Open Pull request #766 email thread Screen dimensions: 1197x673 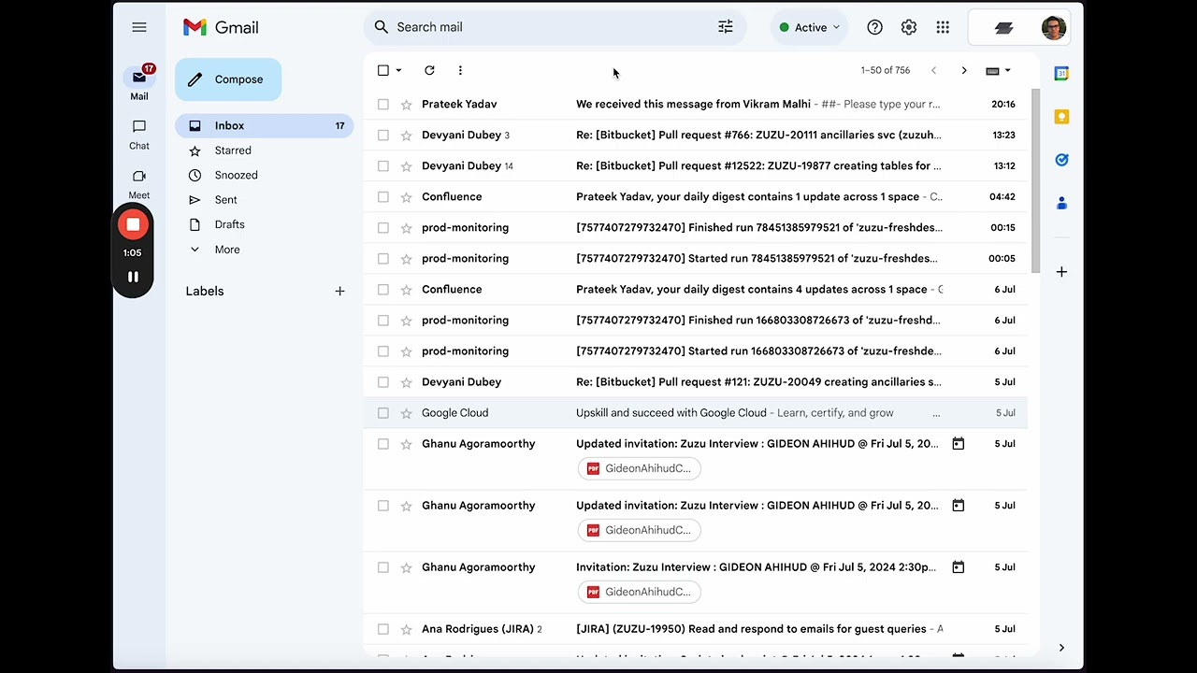pos(697,136)
